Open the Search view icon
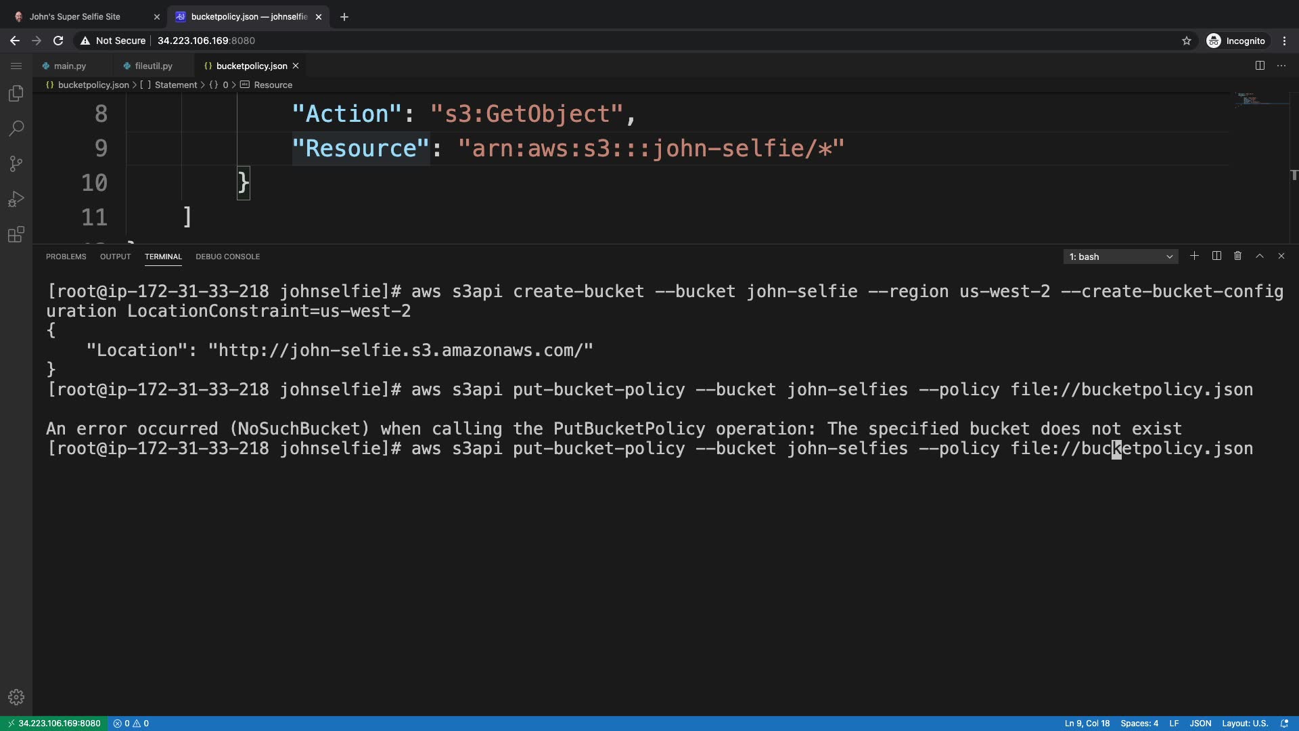1299x731 pixels. coord(16,129)
